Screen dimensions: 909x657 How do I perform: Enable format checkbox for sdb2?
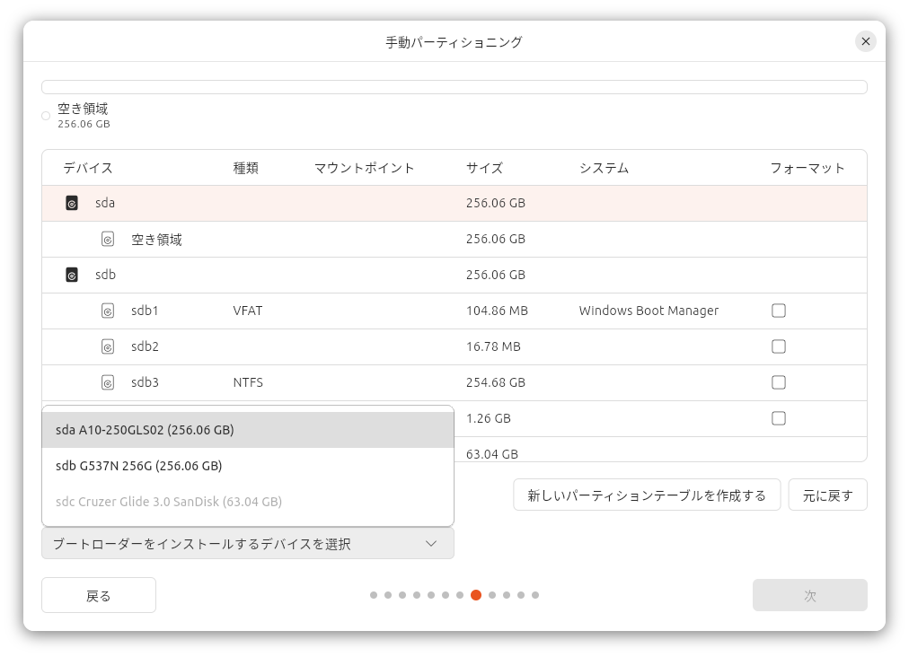coord(779,346)
